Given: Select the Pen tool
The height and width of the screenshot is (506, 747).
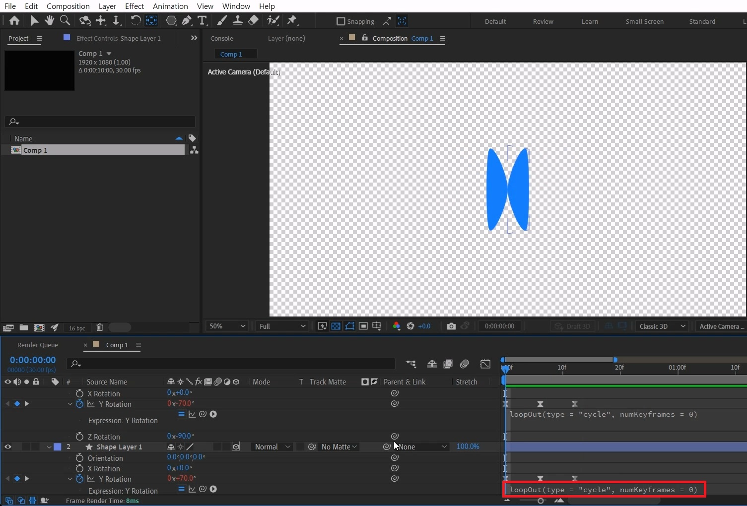Looking at the screenshot, I should coord(187,20).
